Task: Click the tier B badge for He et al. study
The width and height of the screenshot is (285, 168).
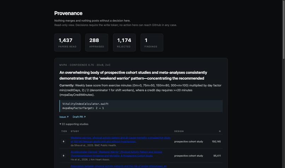Action: pyautogui.click(x=63, y=156)
